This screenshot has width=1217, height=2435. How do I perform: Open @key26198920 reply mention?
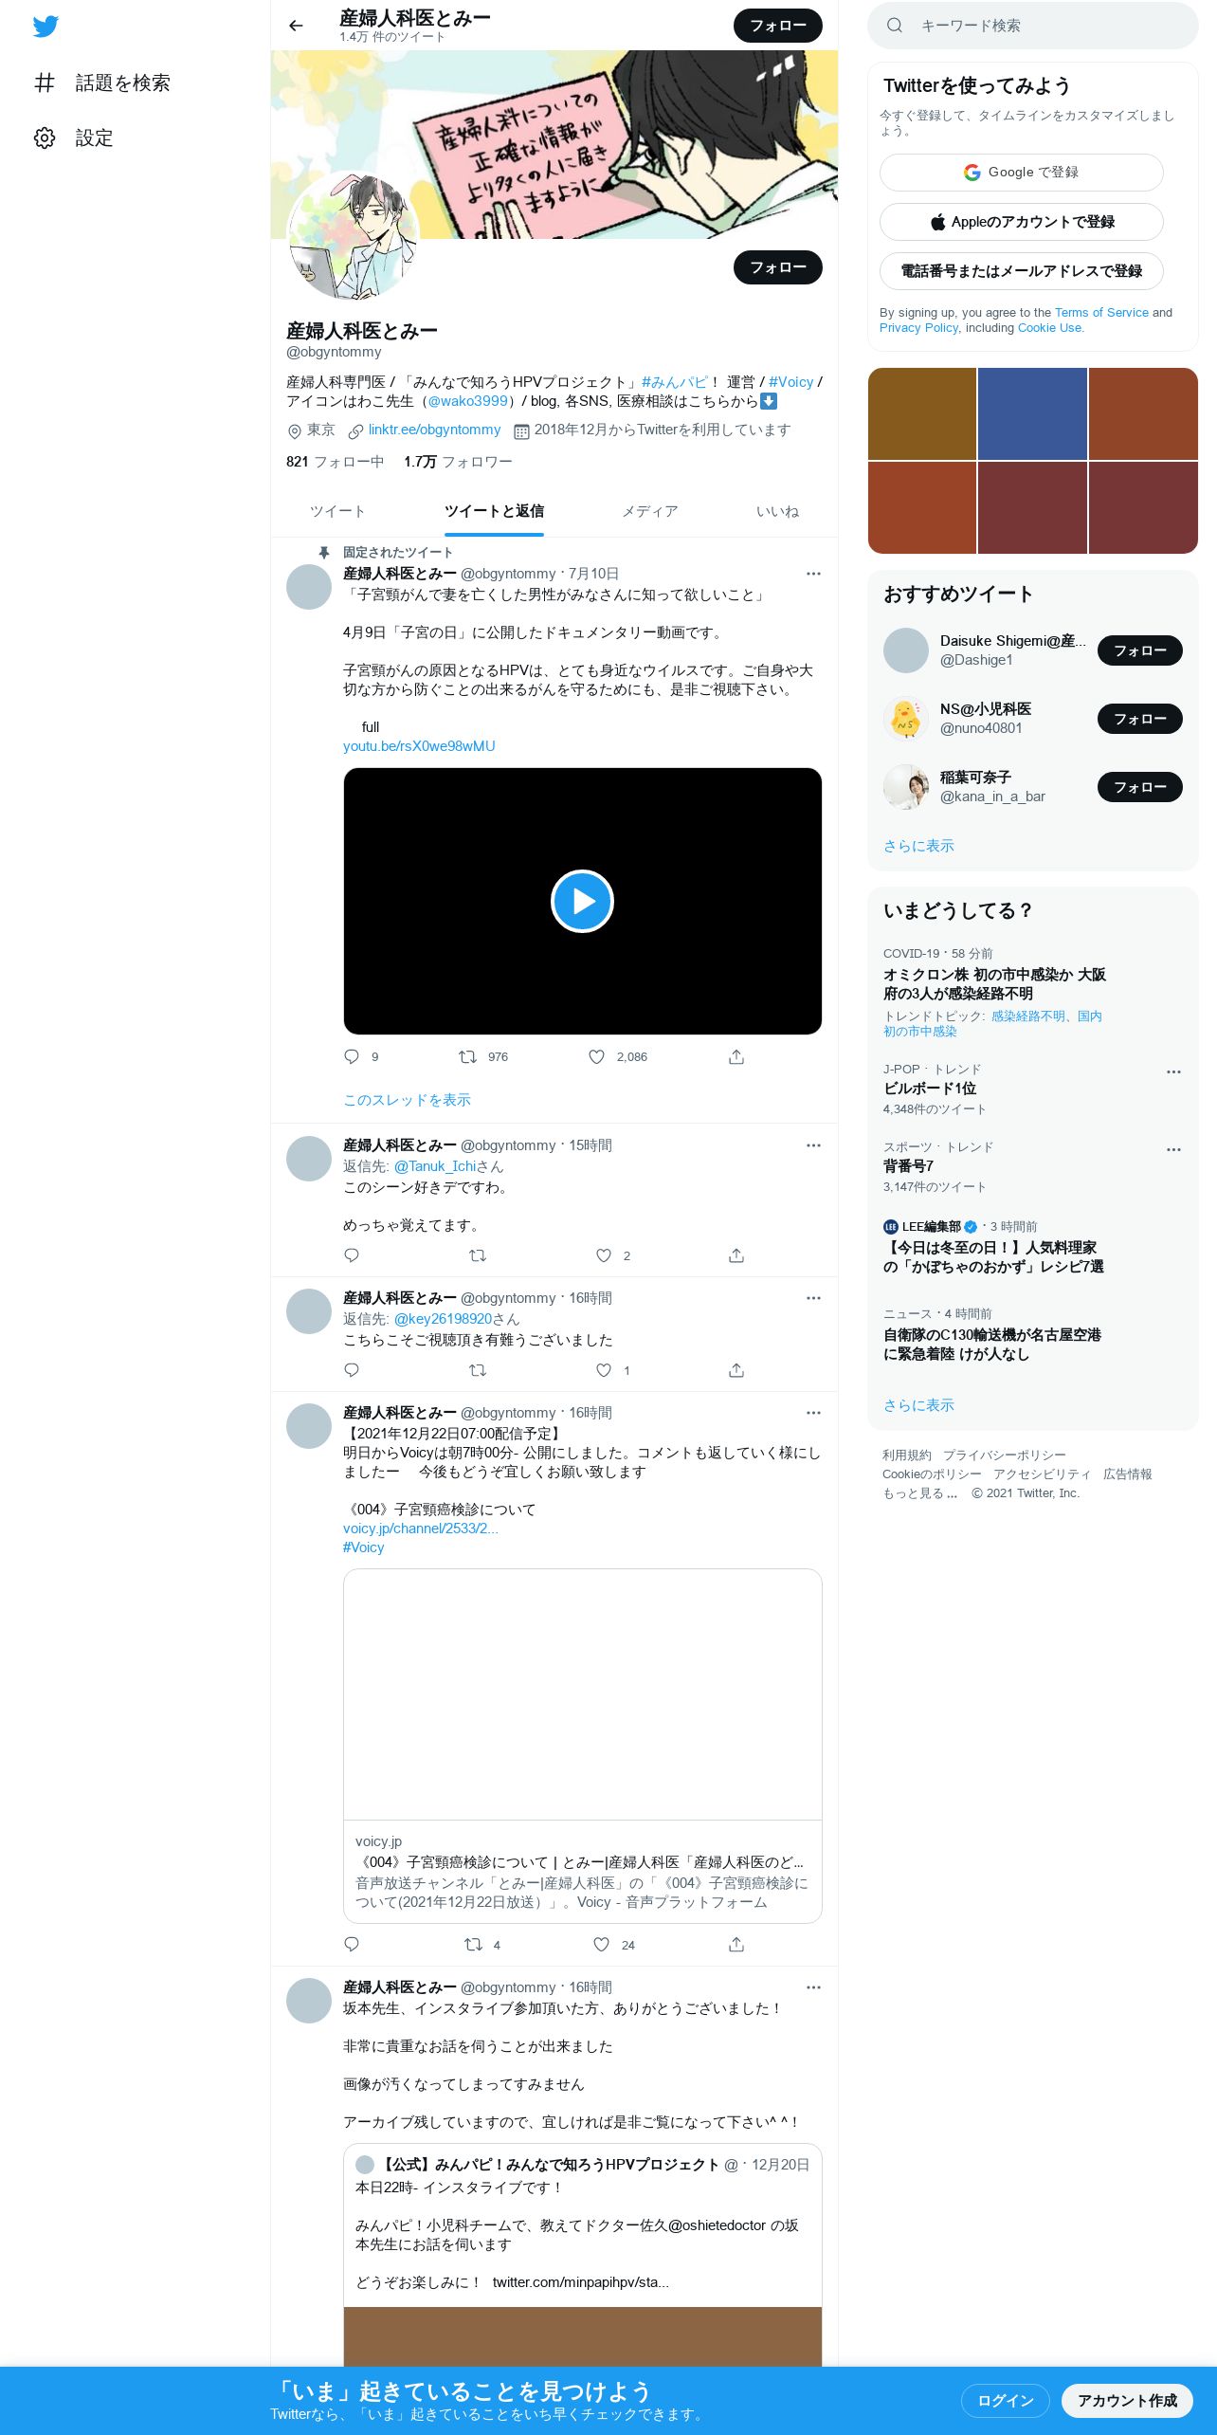point(443,1319)
